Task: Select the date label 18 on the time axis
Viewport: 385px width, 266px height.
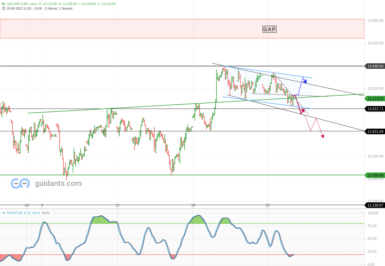Action: pyautogui.click(x=193, y=205)
